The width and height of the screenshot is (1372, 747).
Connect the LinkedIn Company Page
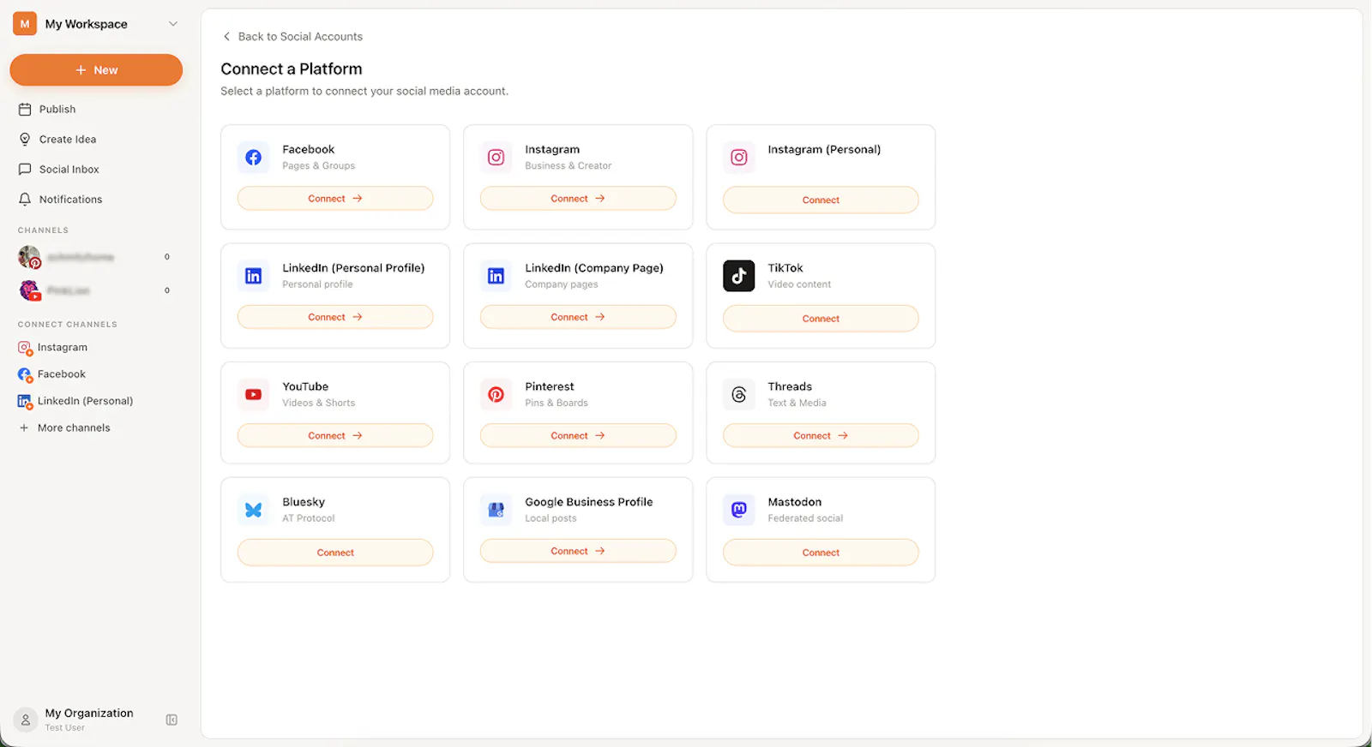tap(578, 317)
